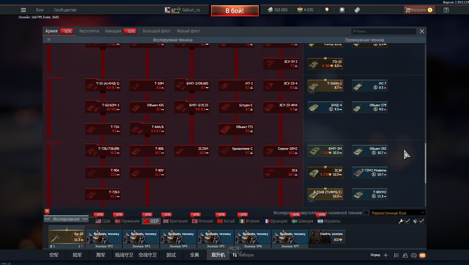
Task: Select the Израиль nation tab
Action: (x=329, y=221)
